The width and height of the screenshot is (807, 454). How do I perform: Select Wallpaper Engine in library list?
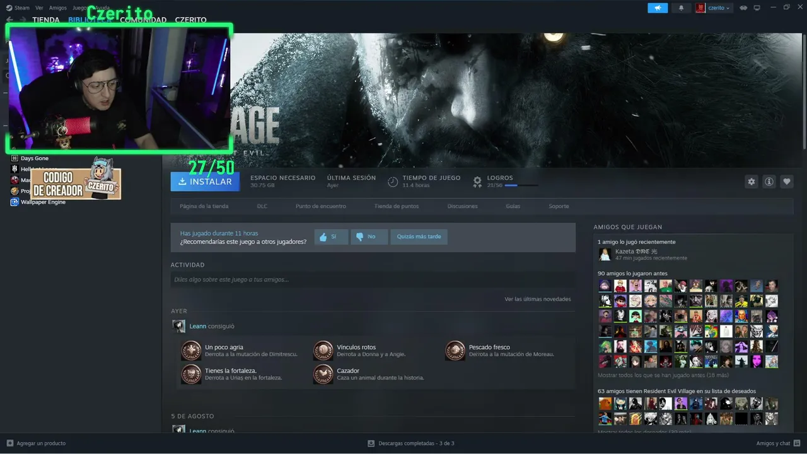(43, 202)
